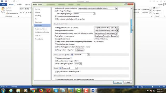Check Use the Insert key for paste
The image size is (166, 93).
[56, 44]
